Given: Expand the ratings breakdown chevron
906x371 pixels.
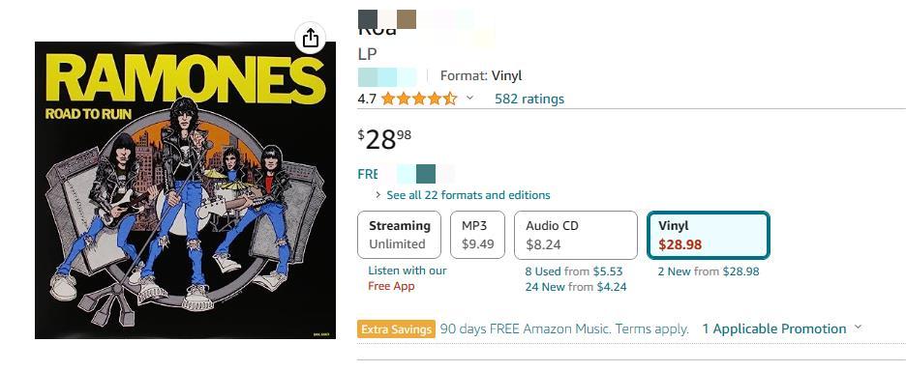Looking at the screenshot, I should (469, 99).
